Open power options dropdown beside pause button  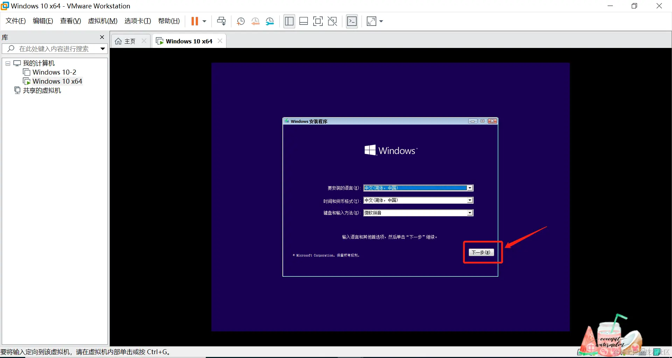[204, 21]
